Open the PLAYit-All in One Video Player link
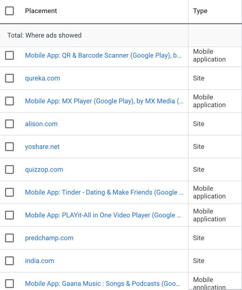This screenshot has width=242, height=290. (103, 215)
